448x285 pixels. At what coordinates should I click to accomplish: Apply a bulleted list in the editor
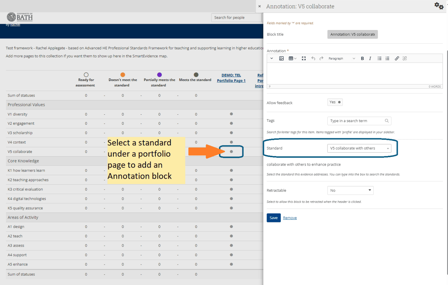point(379,58)
